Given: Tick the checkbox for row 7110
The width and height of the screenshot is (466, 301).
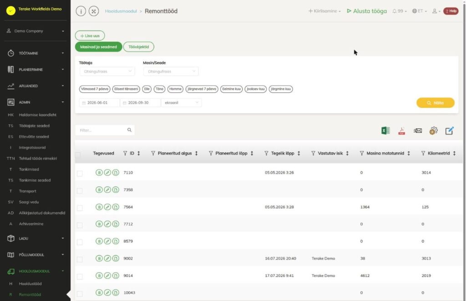Looking at the screenshot, I should click(x=80, y=173).
